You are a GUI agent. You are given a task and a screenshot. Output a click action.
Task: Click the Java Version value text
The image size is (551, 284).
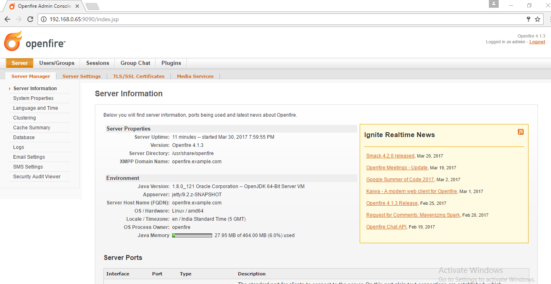(x=238, y=186)
